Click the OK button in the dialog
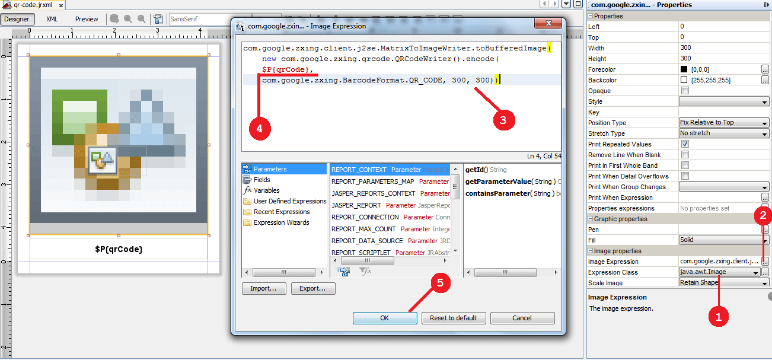The height and width of the screenshot is (360, 772). coord(385,318)
